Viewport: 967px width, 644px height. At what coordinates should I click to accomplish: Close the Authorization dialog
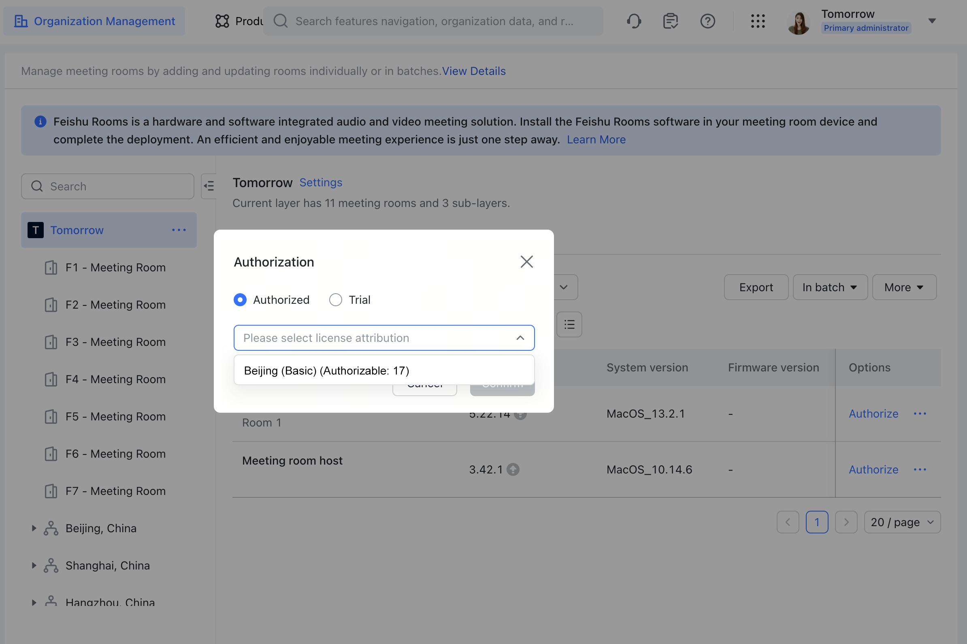526,262
